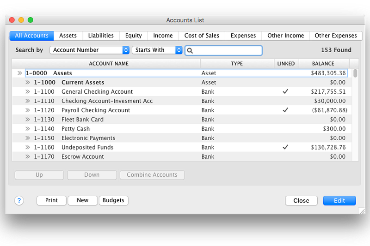Open detail arrow for Checking Account-Invesment Acc
Image resolution: width=370 pixels, height=246 pixels.
click(x=28, y=101)
